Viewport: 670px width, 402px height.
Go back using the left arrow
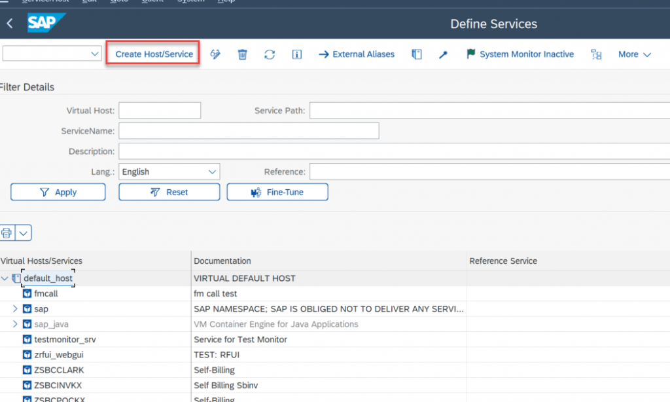click(x=10, y=23)
